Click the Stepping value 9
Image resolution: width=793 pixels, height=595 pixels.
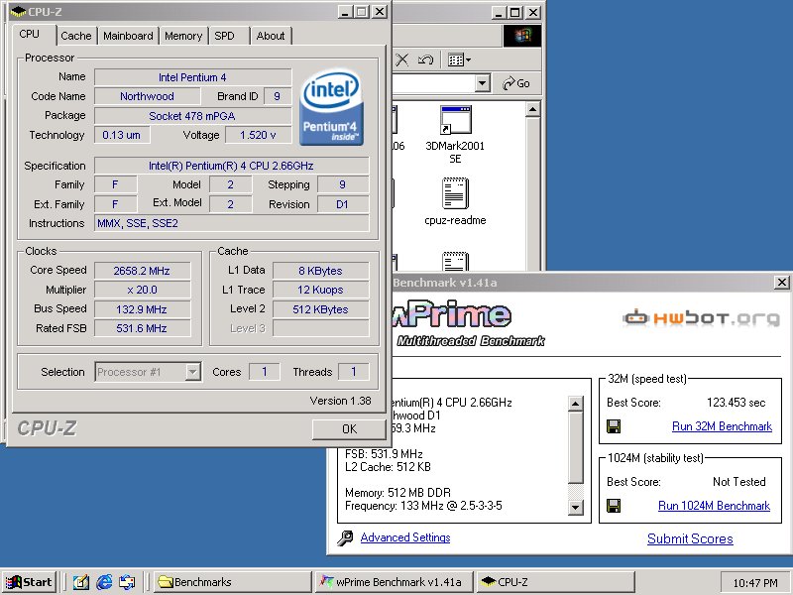(x=342, y=184)
